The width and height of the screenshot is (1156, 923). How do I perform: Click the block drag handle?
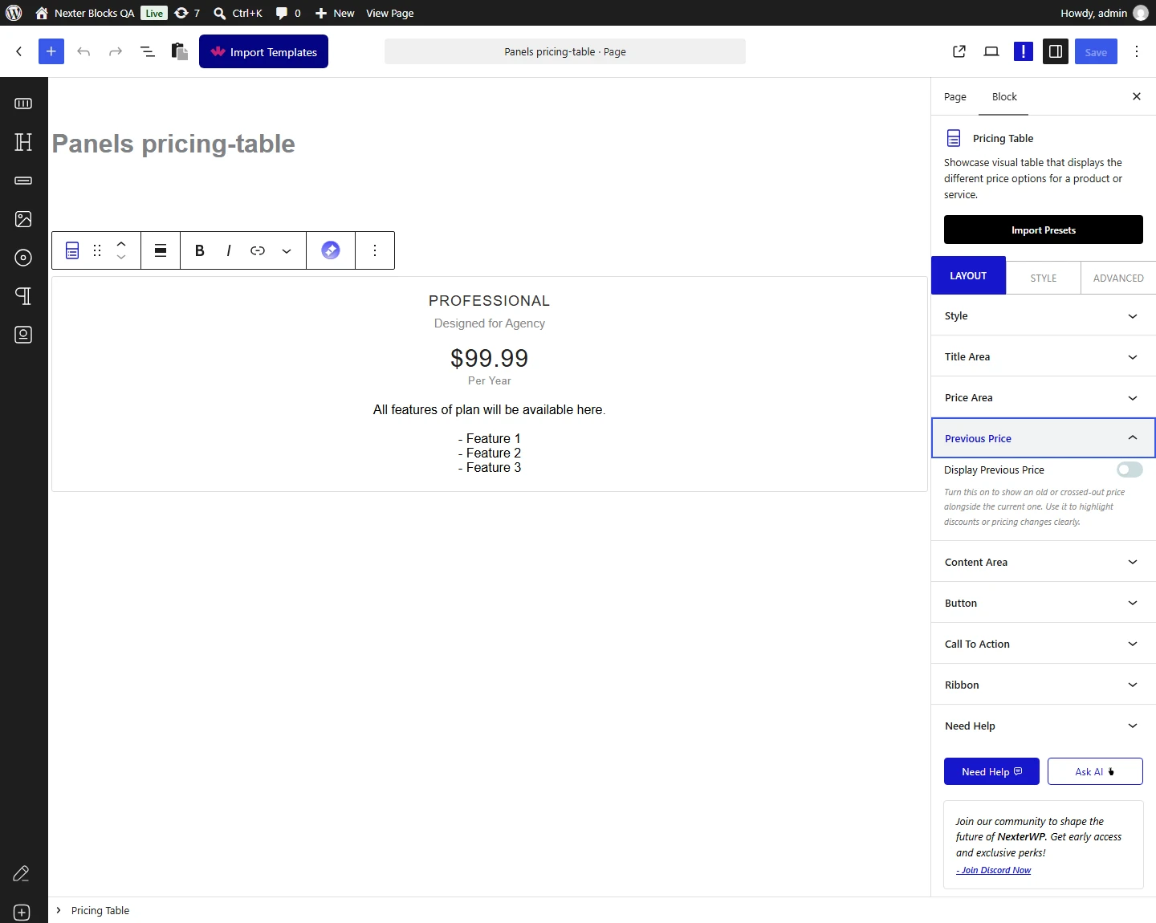(x=97, y=250)
